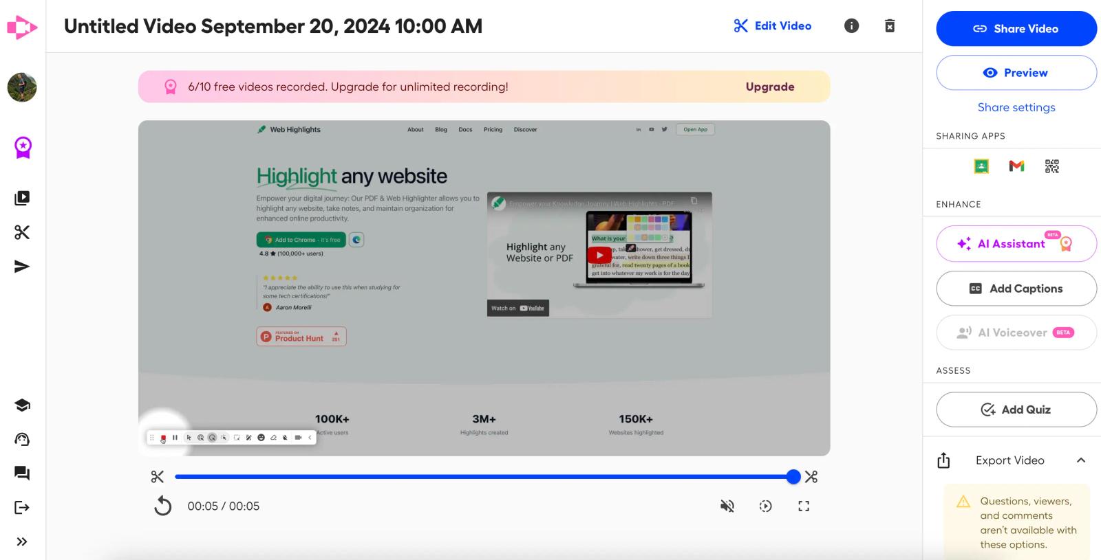Click the ENHANCE heading
1101x560 pixels.
[x=959, y=204]
